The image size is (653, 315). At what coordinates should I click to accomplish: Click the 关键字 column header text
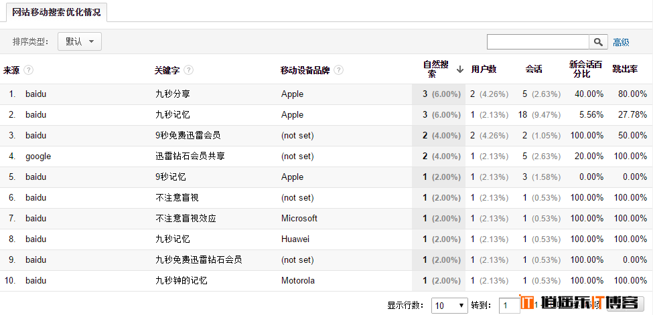coord(167,70)
